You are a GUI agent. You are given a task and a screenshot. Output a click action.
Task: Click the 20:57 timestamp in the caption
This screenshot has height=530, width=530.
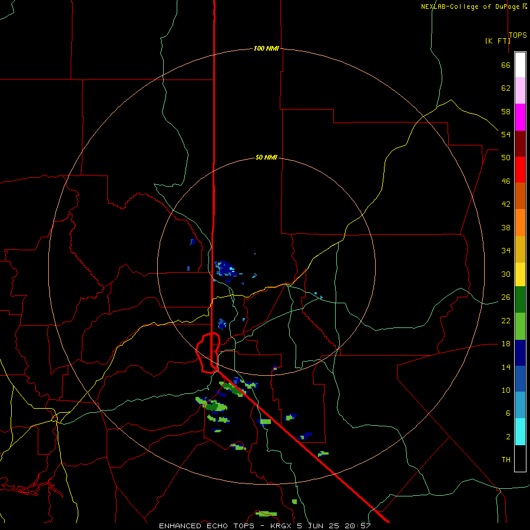coord(357,526)
